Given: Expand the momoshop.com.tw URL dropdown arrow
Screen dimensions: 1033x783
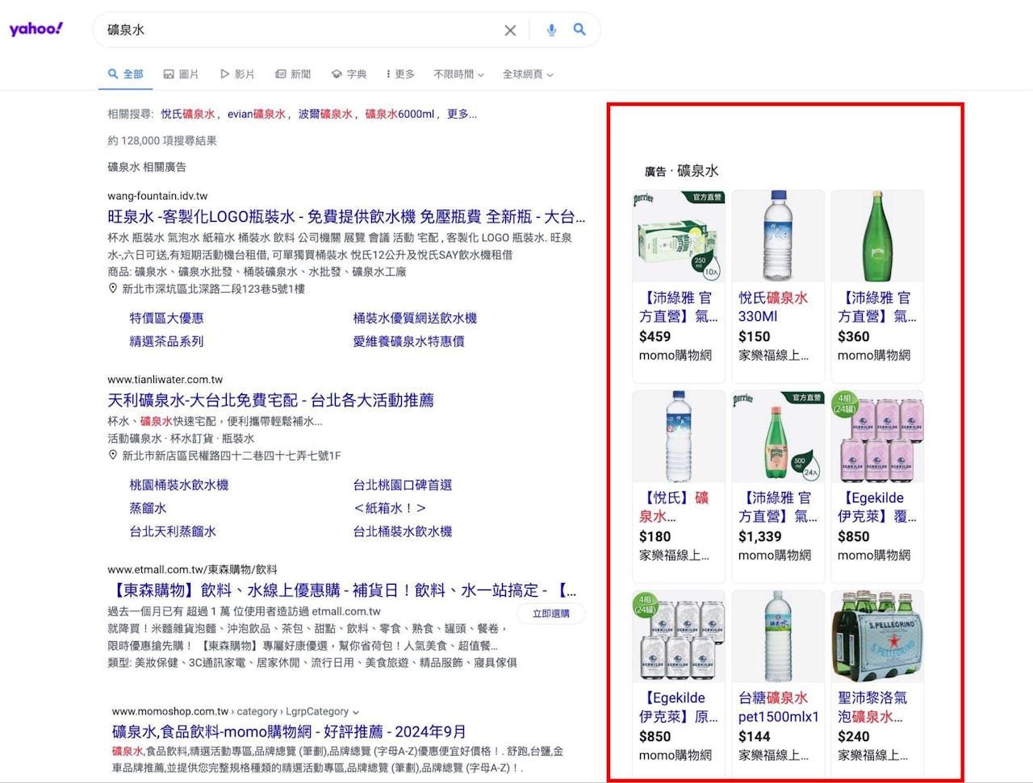Looking at the screenshot, I should pyautogui.click(x=356, y=712).
